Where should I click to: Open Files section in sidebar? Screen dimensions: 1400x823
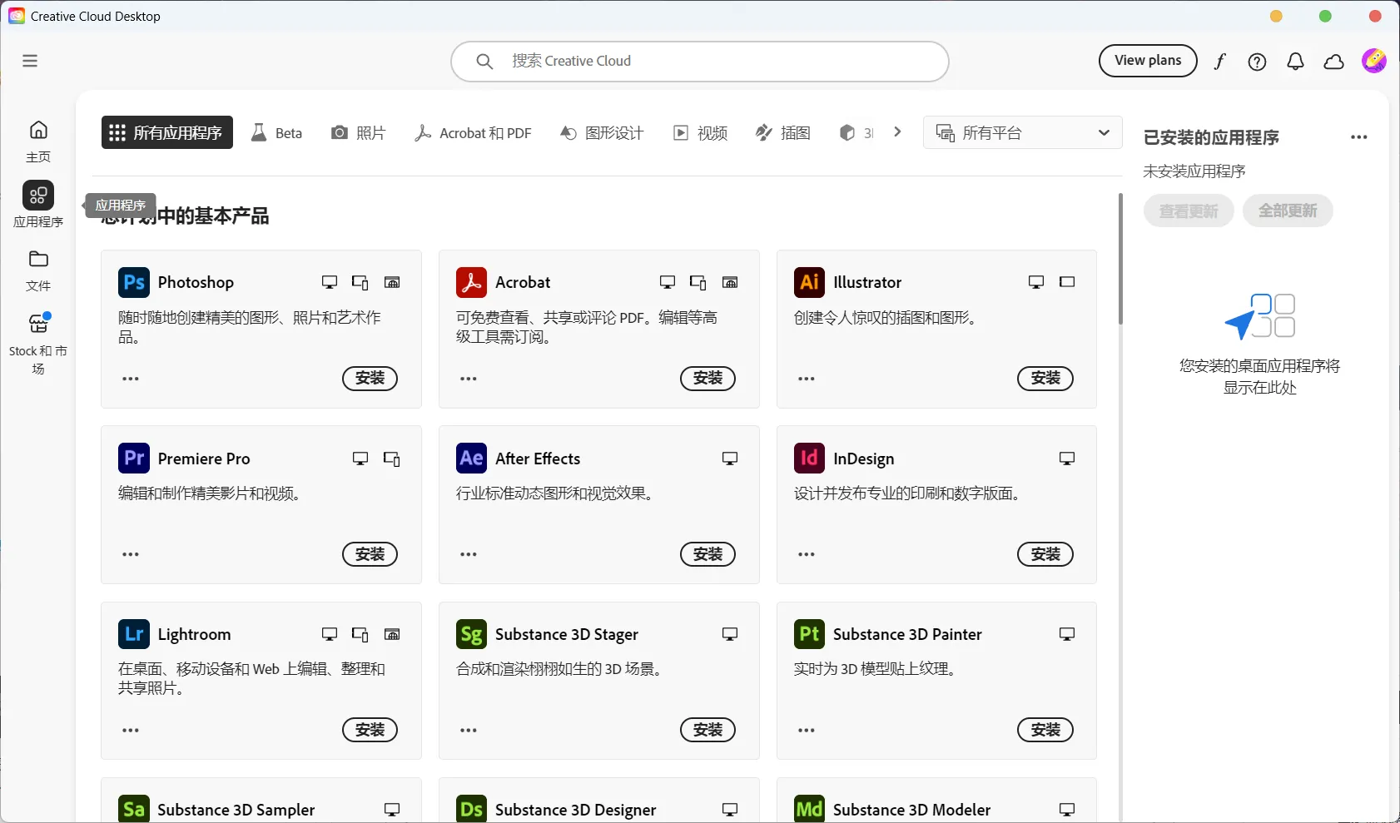click(x=38, y=270)
